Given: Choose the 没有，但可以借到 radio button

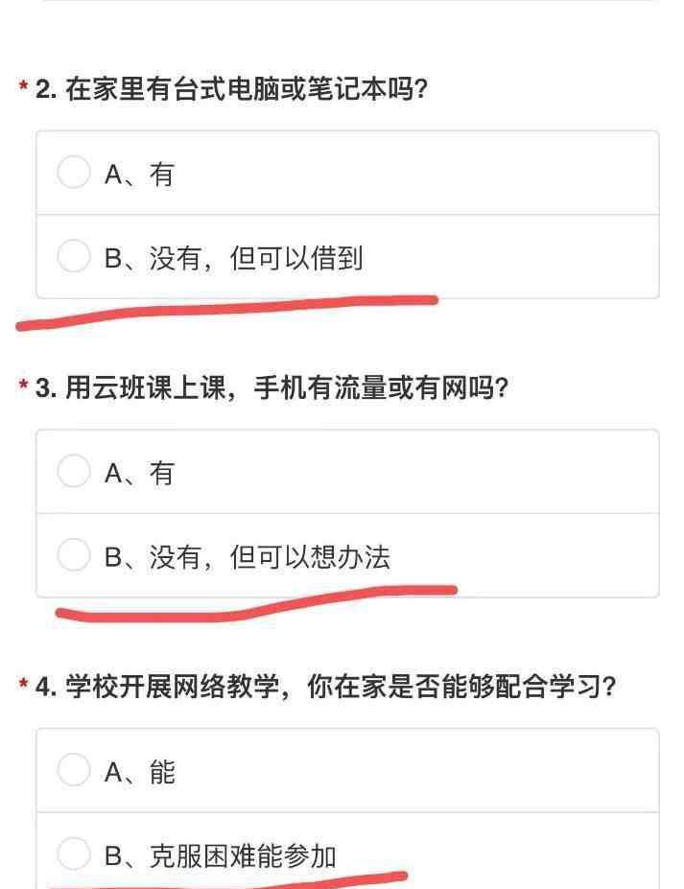Looking at the screenshot, I should point(74,256).
